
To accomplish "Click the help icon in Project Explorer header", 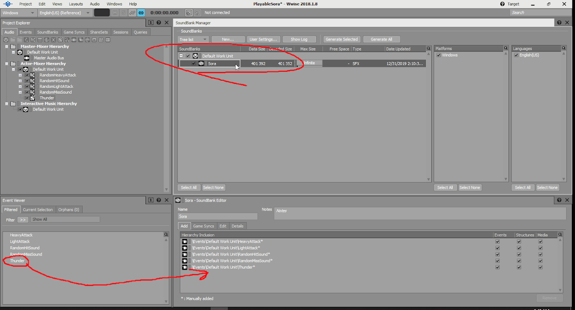I will [159, 22].
